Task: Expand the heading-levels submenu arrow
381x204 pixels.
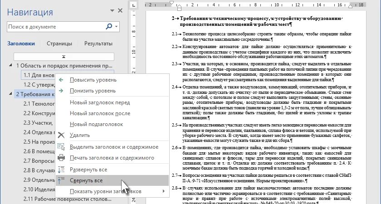Action: (164, 191)
